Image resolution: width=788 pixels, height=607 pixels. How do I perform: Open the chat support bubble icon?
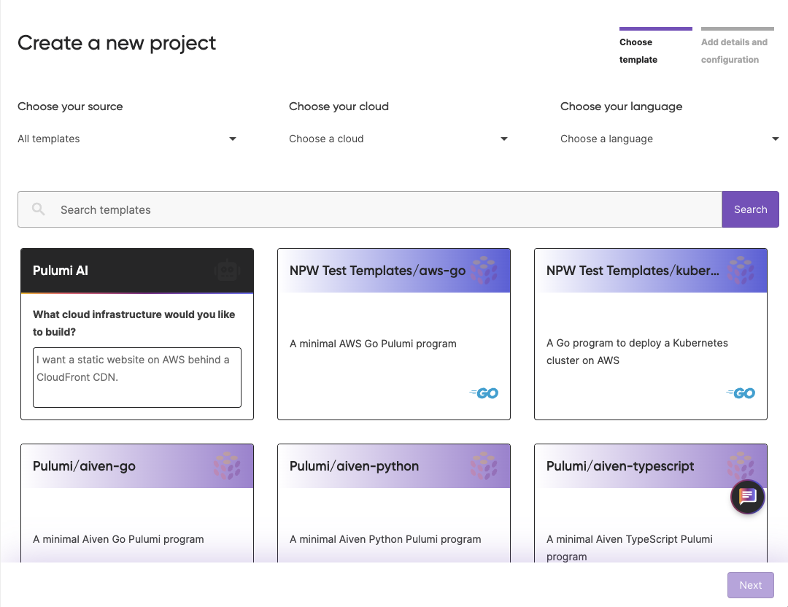coord(747,498)
